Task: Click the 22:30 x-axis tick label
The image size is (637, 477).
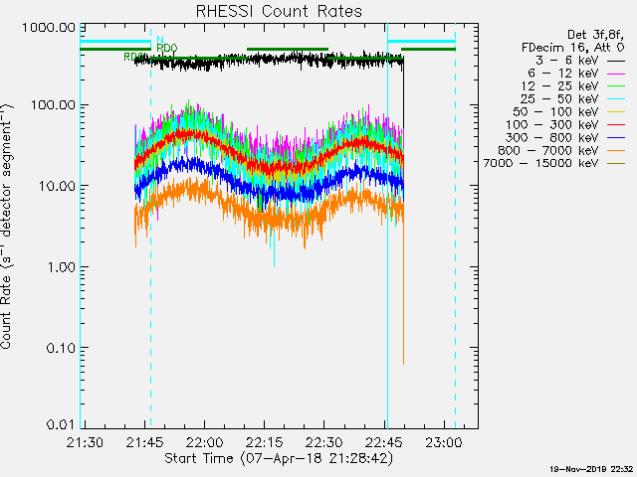Action: click(324, 442)
